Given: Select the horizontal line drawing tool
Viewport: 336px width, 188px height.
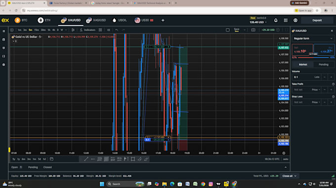Looking at the screenshot, I should tap(93, 159).
